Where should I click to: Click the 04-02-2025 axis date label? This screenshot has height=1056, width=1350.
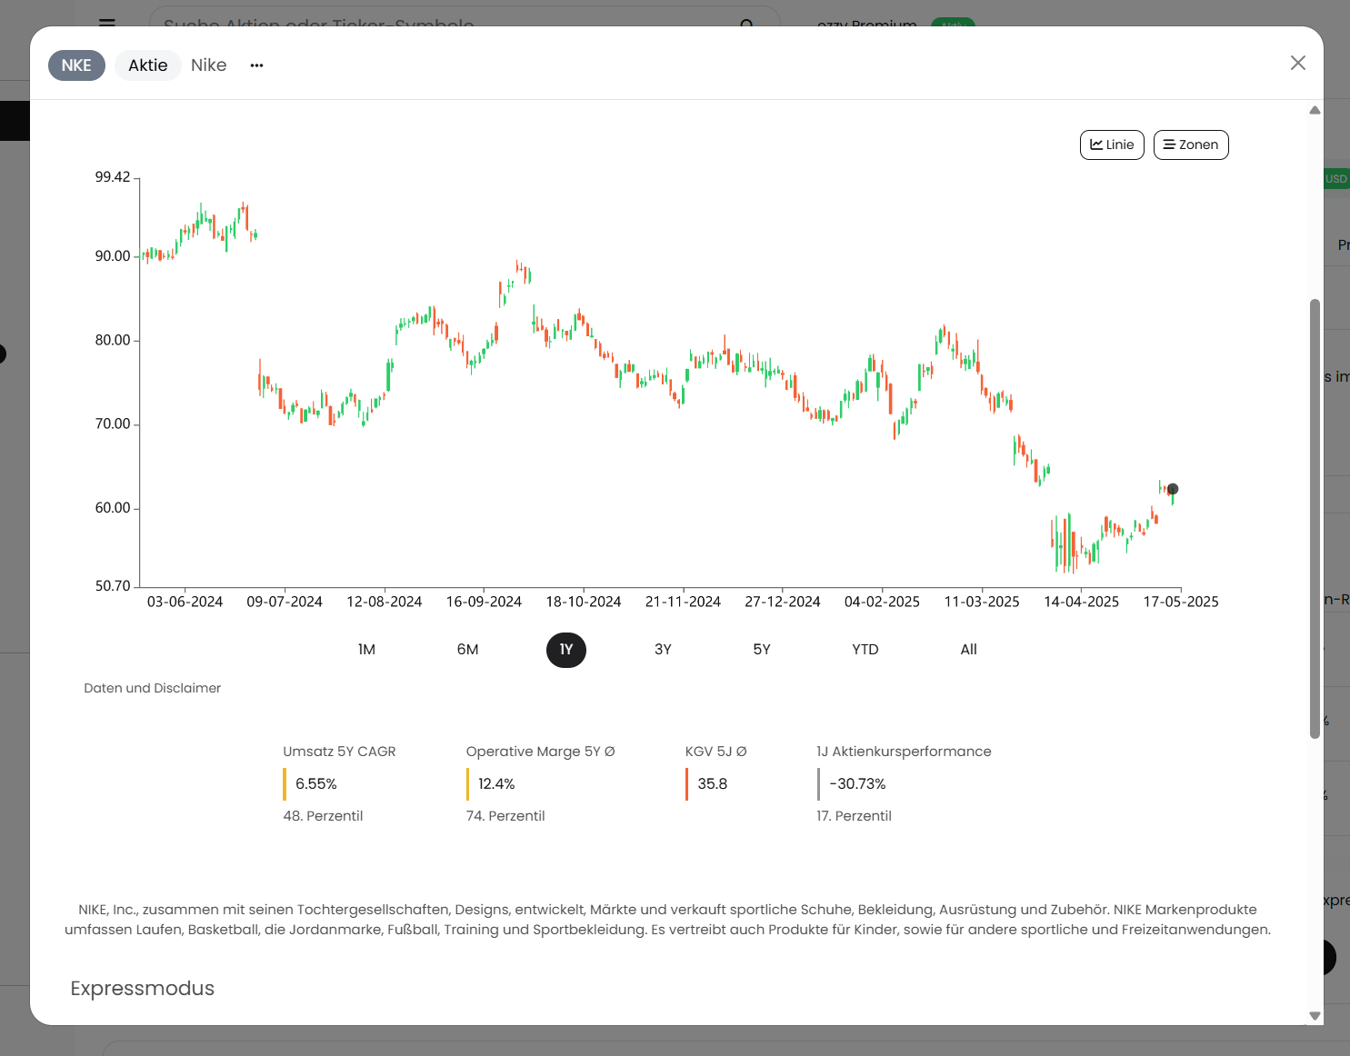[x=882, y=602]
